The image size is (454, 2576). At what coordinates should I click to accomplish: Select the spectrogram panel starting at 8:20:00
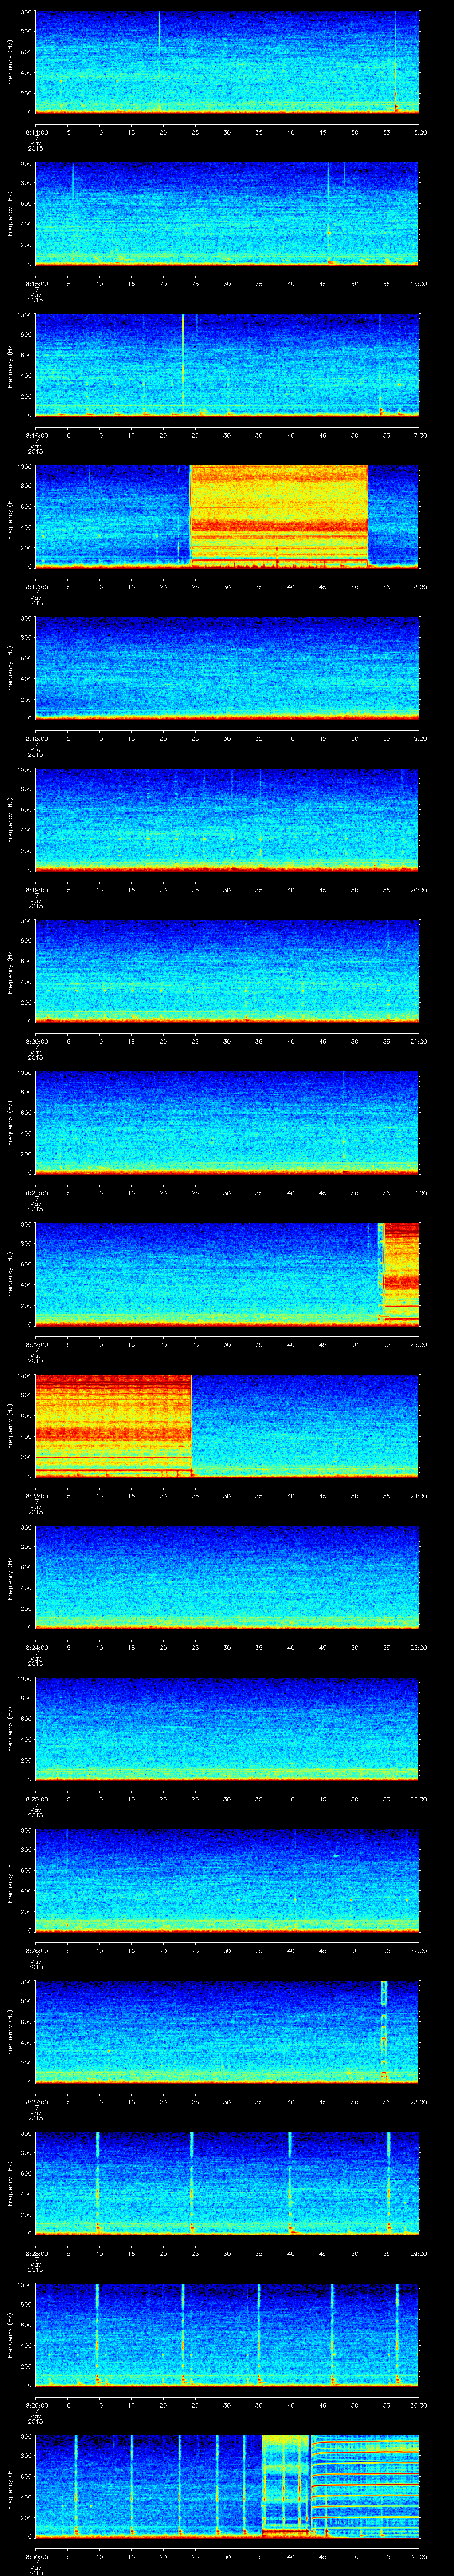227,971
